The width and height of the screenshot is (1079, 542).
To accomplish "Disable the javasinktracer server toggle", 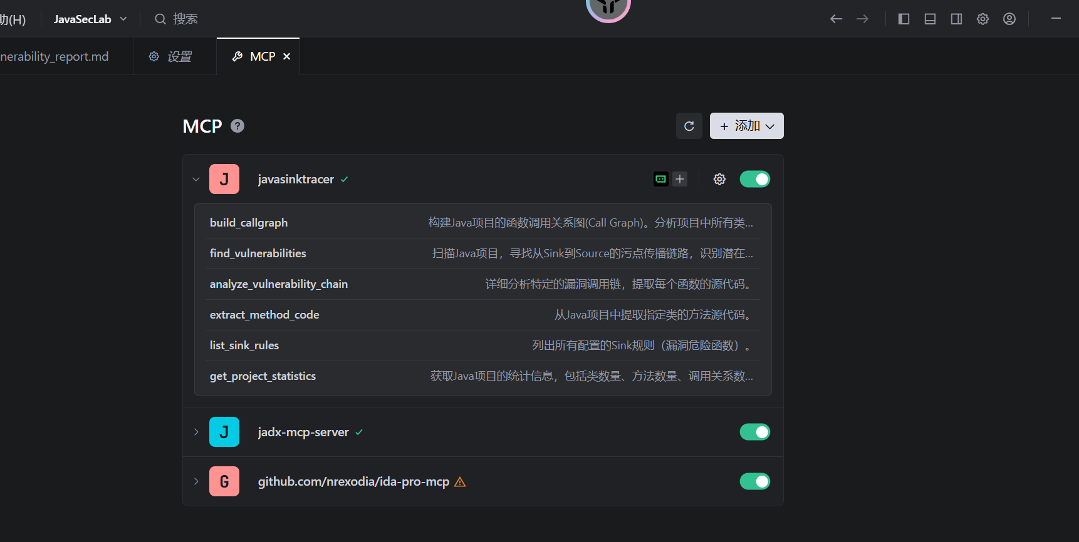I will click(x=754, y=179).
